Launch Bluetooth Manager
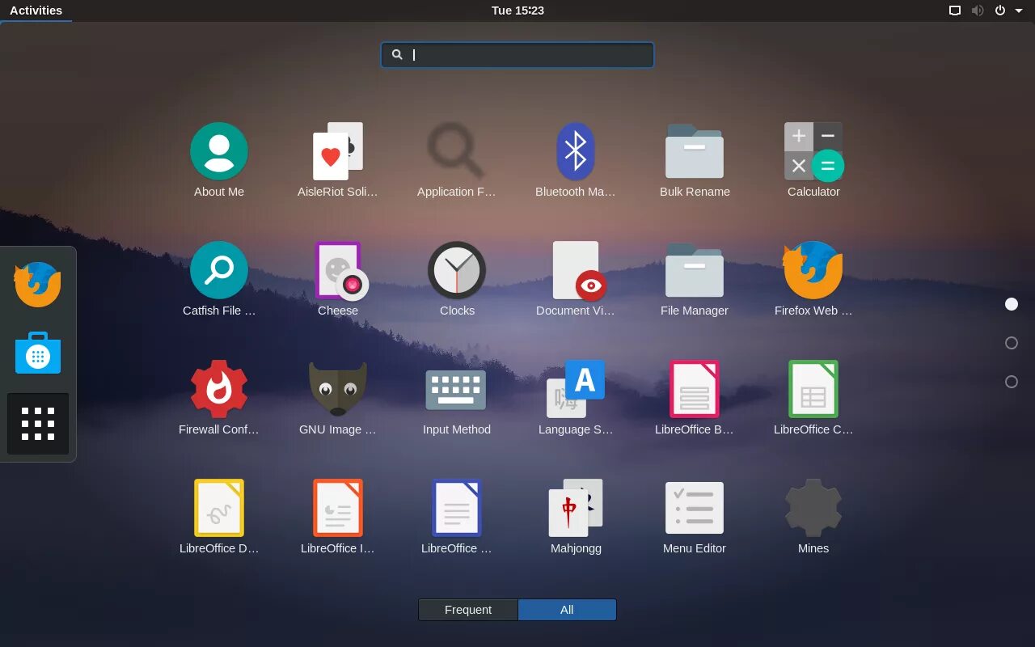The image size is (1035, 647). pyautogui.click(x=576, y=160)
